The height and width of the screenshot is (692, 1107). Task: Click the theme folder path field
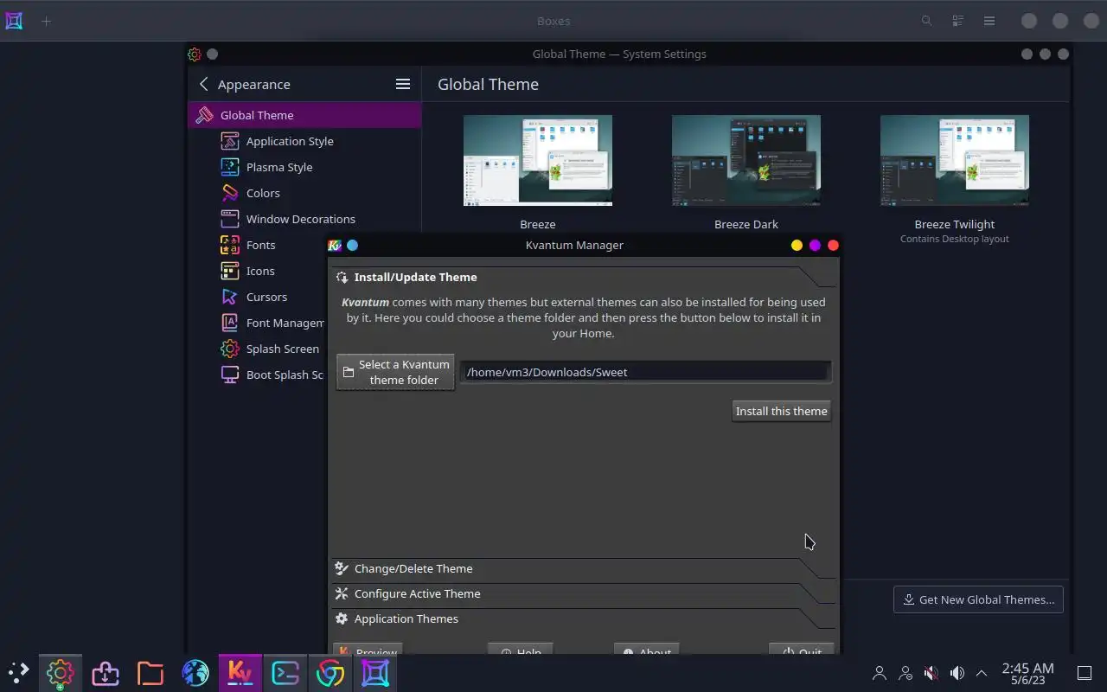645,372
